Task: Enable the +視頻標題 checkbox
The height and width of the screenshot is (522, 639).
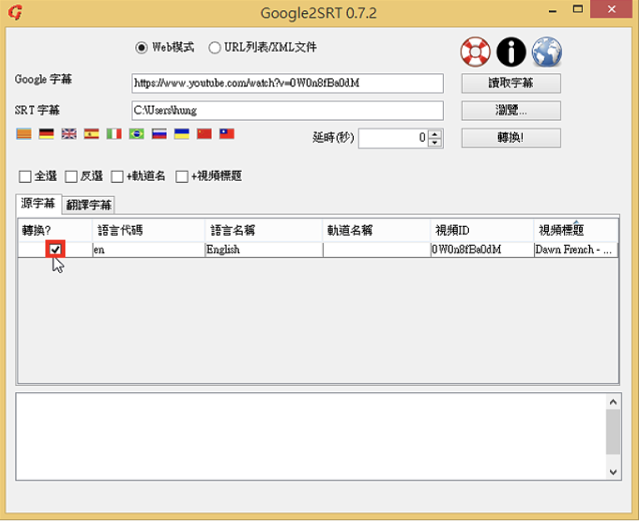Action: [182, 177]
